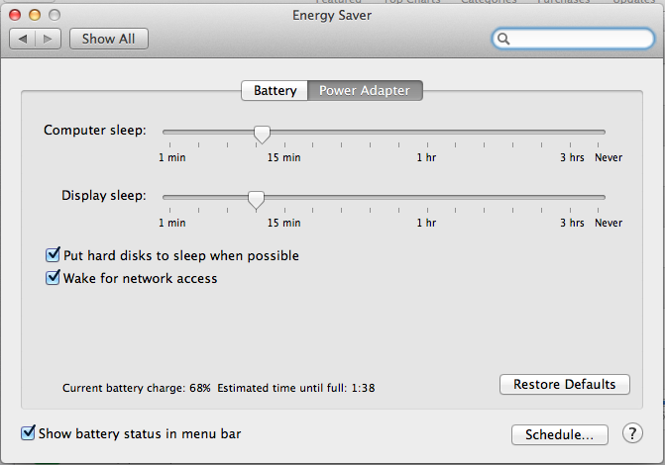Image resolution: width=665 pixels, height=465 pixels.
Task: Click the Current battery charge: 68% text
Action: pos(136,388)
